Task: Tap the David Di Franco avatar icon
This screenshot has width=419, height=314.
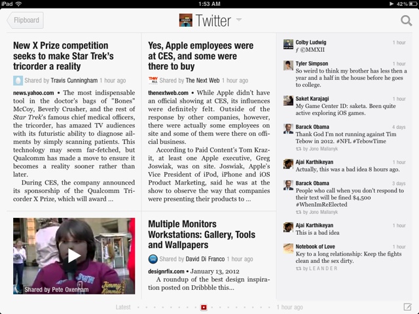Action: 153,259
